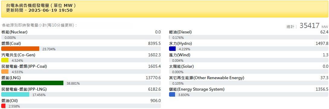Click the dark blue Hydro bar segment
Viewport: 329px width, 109px height.
pos(172,49)
